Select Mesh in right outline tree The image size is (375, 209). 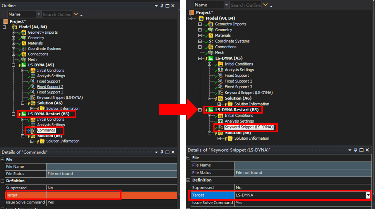(220, 53)
